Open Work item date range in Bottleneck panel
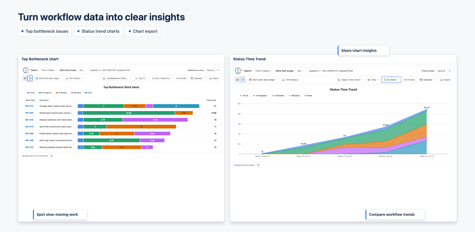This screenshot has height=232, width=475. 48,78
